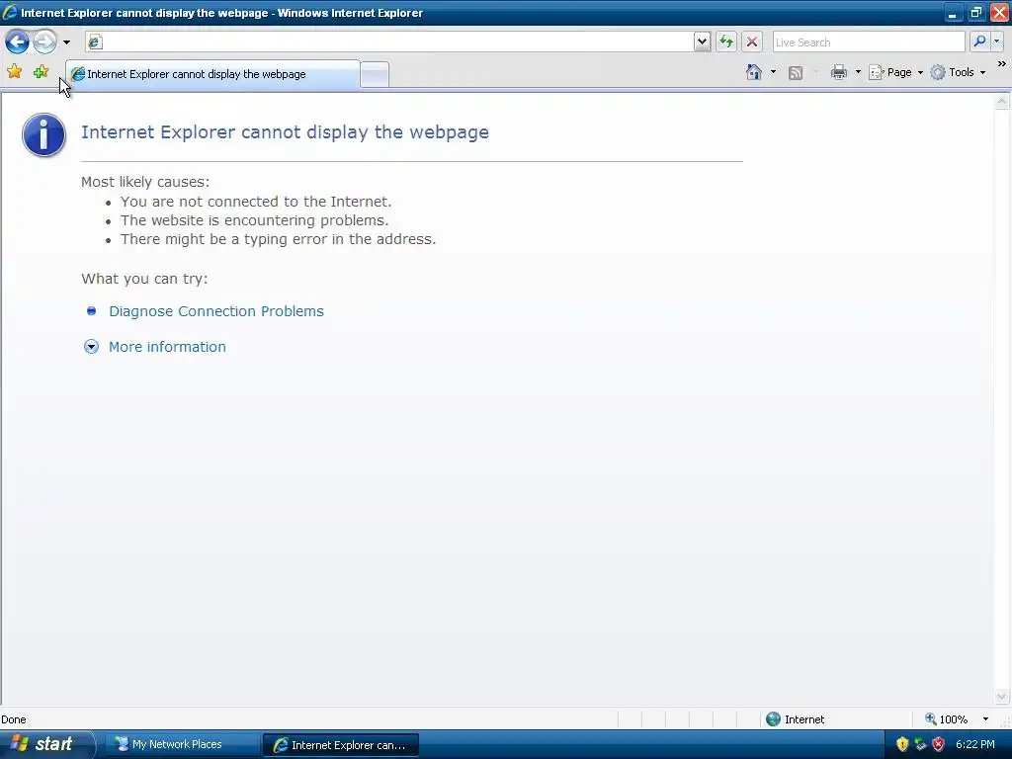Click inside the address bar field

click(x=389, y=42)
